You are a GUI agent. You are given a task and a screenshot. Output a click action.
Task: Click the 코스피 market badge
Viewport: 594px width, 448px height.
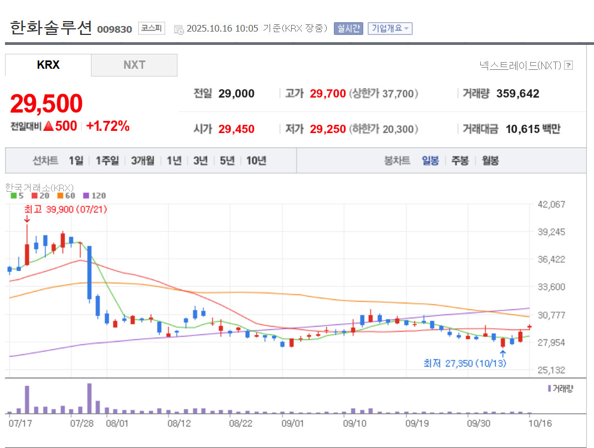pyautogui.click(x=151, y=28)
